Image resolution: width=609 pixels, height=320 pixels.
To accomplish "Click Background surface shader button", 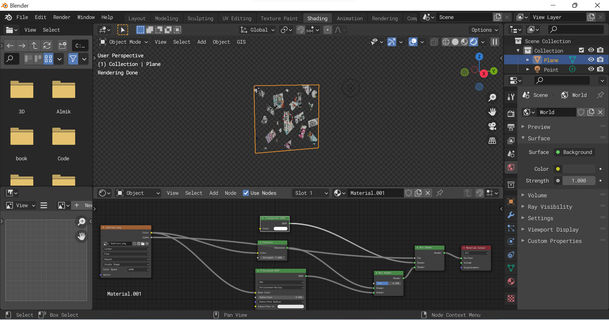I will 574,152.
